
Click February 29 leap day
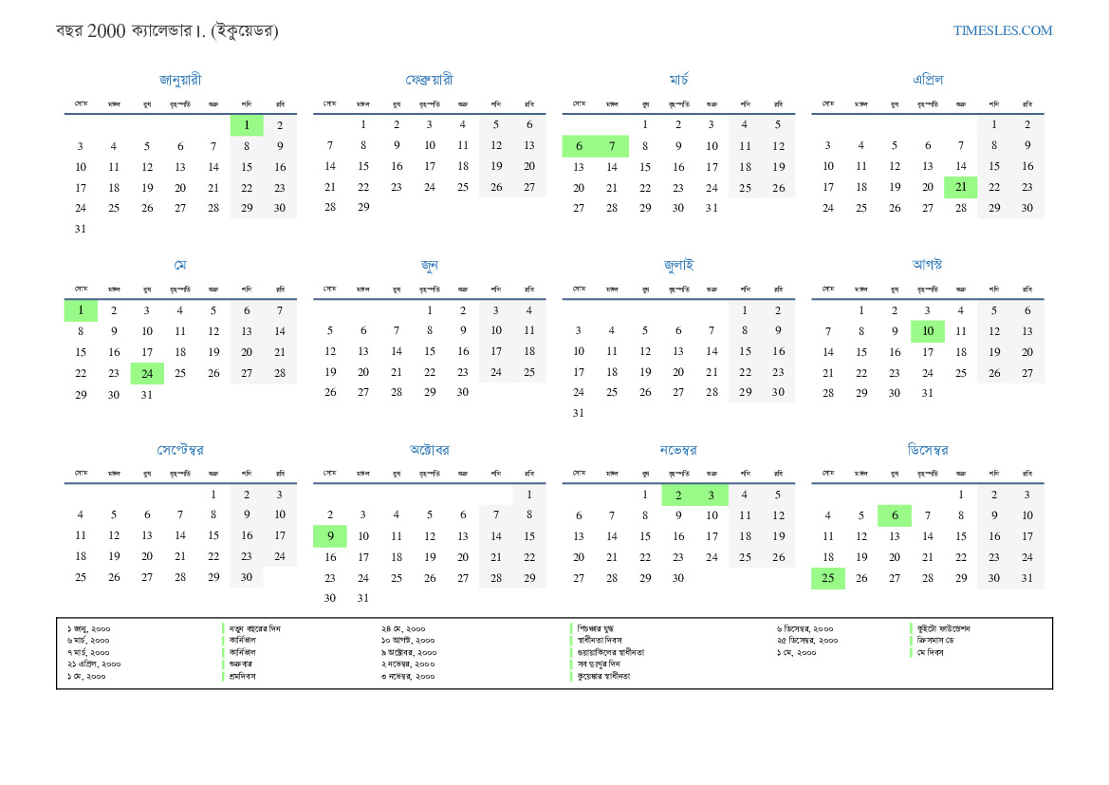click(363, 208)
